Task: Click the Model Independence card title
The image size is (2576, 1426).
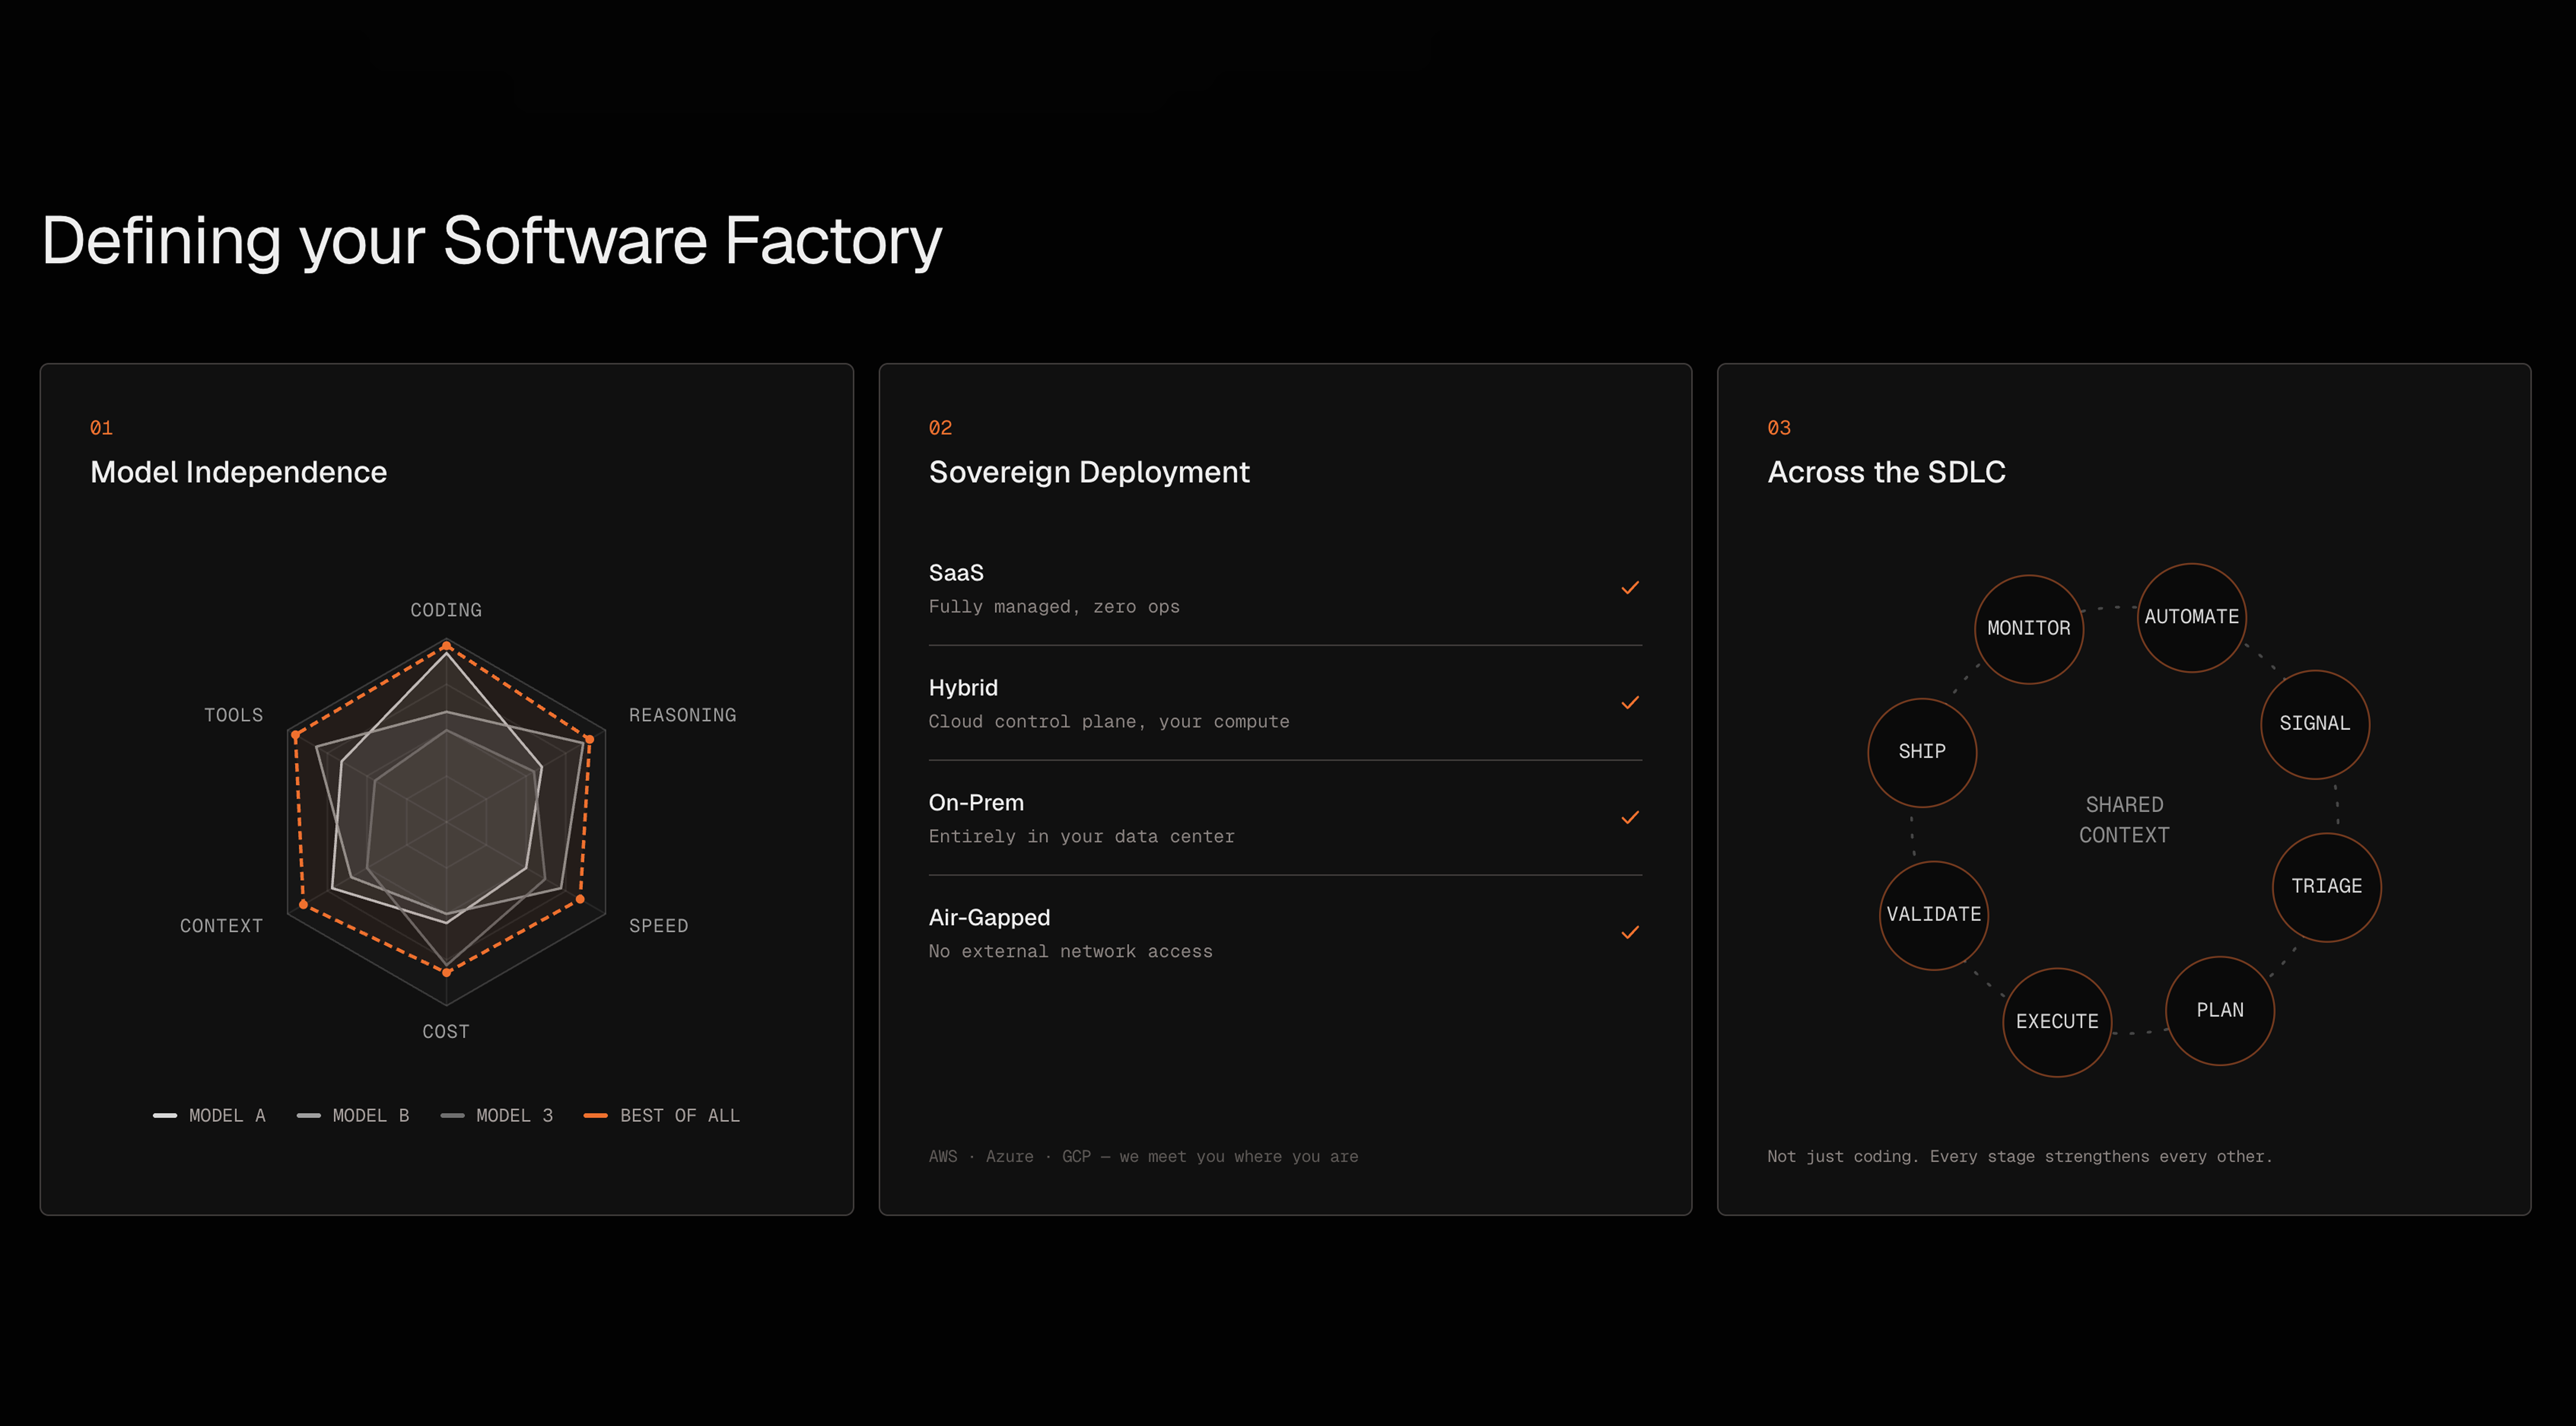Action: (x=238, y=472)
